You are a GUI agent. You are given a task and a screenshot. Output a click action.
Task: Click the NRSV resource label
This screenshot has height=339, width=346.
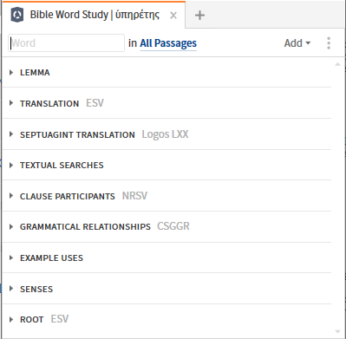tap(134, 196)
